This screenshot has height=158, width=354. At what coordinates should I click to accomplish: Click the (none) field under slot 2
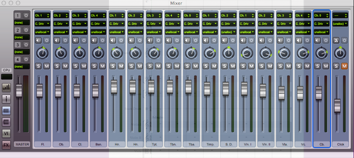(22, 37)
